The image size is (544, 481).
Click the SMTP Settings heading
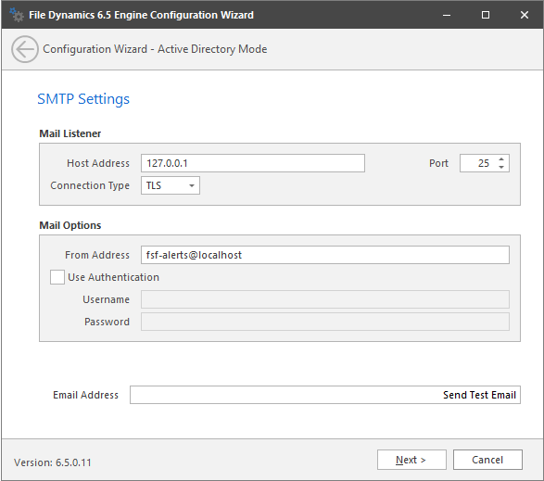pos(83,99)
